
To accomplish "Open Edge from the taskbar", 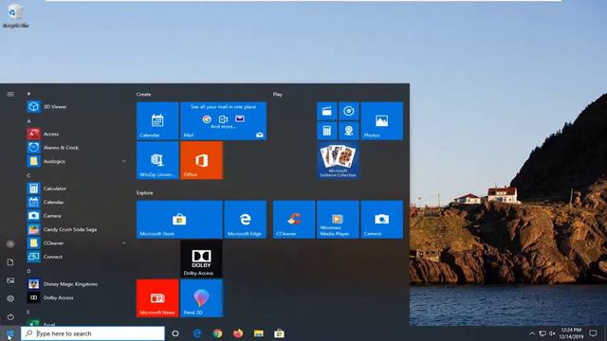I will tap(197, 333).
